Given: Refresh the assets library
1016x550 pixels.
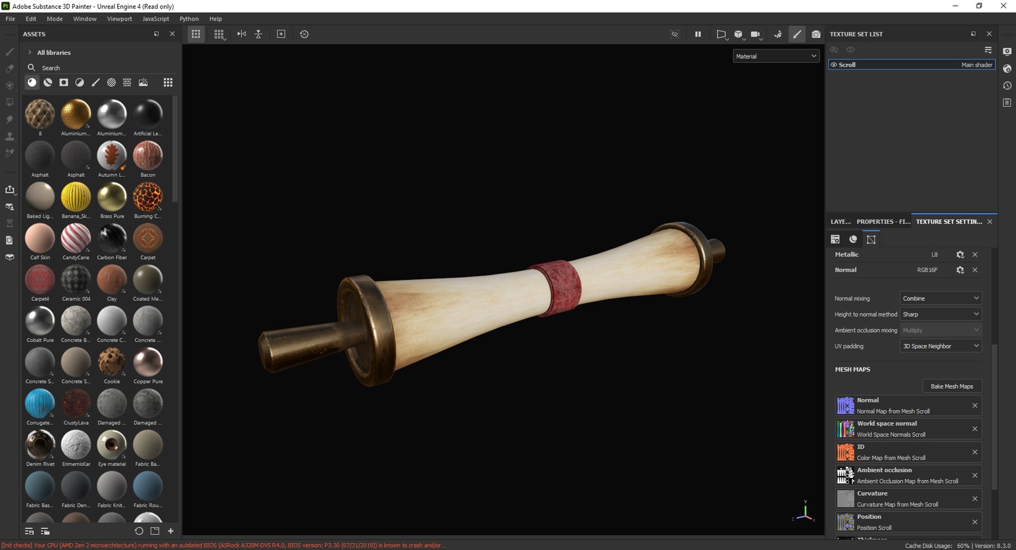Looking at the screenshot, I should pos(139,531).
